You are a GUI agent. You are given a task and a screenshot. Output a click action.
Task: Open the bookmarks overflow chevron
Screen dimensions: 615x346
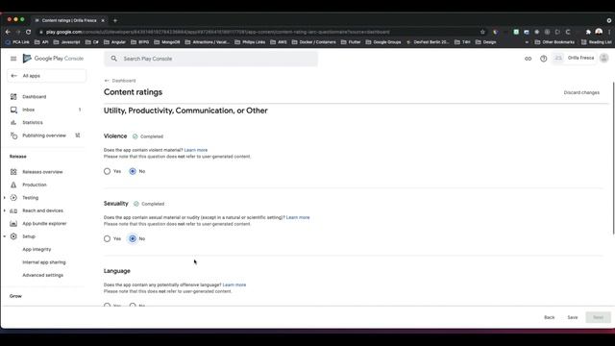[527, 42]
